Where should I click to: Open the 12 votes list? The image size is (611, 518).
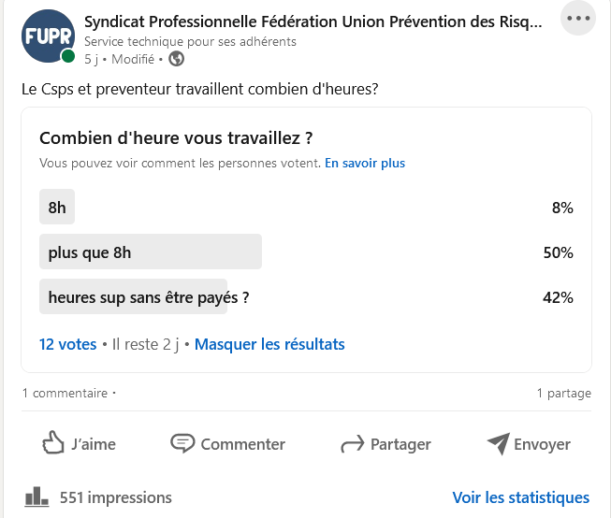click(67, 344)
